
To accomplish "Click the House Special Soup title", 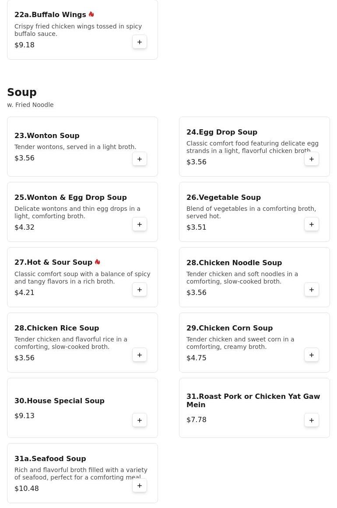I will pos(60,401).
